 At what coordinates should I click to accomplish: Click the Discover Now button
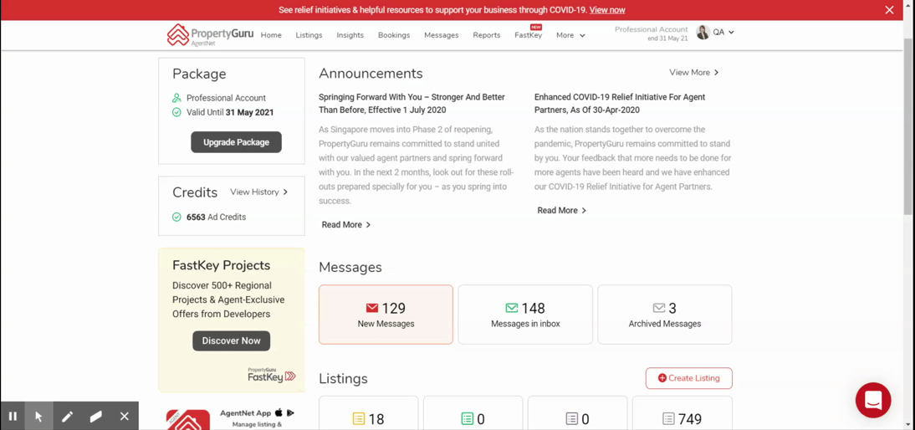pyautogui.click(x=231, y=340)
